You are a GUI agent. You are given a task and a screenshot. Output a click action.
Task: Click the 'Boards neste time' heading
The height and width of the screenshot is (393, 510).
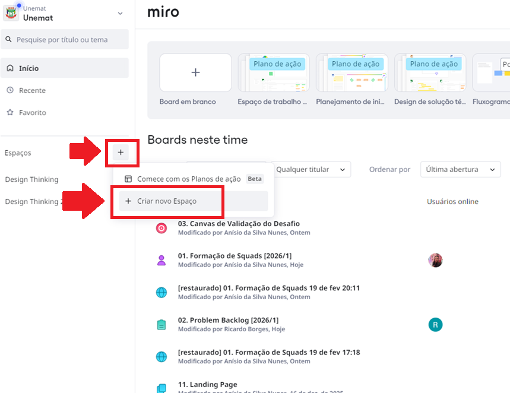(198, 140)
